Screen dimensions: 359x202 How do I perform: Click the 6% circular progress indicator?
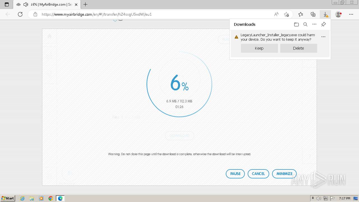[179, 84]
